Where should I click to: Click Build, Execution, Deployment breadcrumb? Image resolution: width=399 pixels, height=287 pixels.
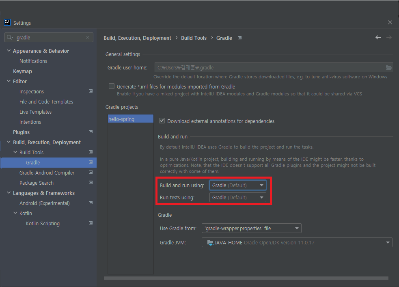click(x=138, y=38)
